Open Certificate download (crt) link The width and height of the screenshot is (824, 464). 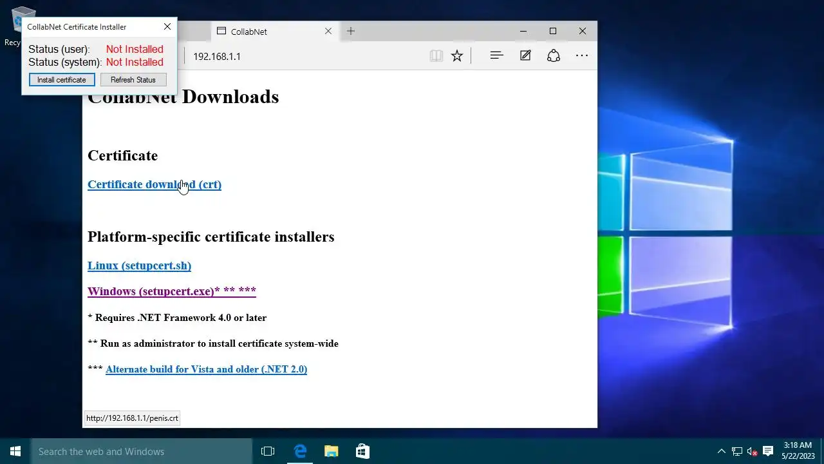tap(154, 184)
